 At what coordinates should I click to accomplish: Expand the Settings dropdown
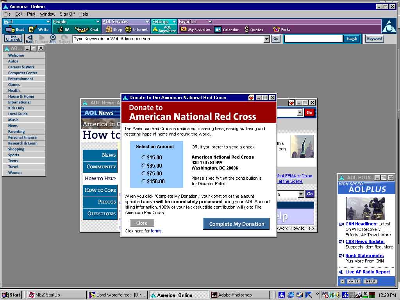[x=174, y=22]
